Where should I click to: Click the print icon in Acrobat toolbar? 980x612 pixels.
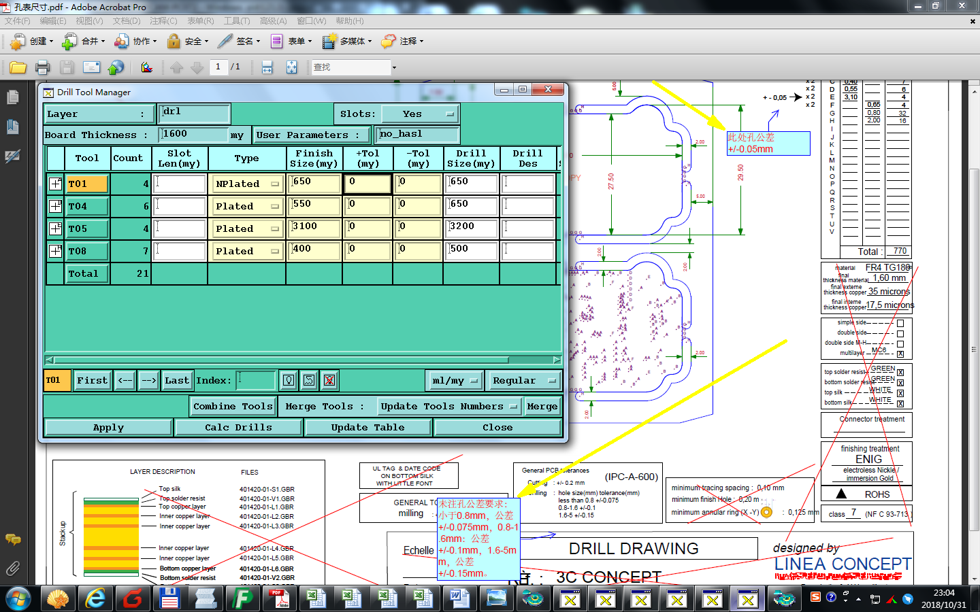pos(42,67)
